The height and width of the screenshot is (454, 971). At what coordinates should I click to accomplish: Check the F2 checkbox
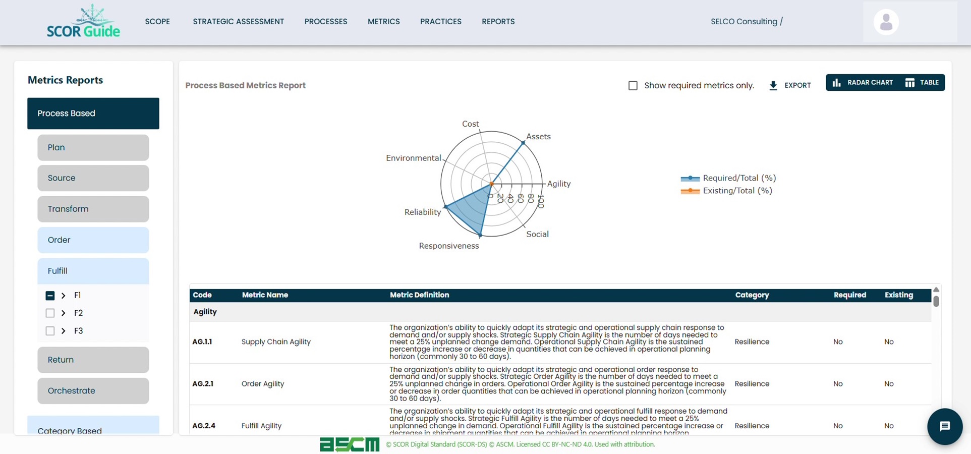50,313
